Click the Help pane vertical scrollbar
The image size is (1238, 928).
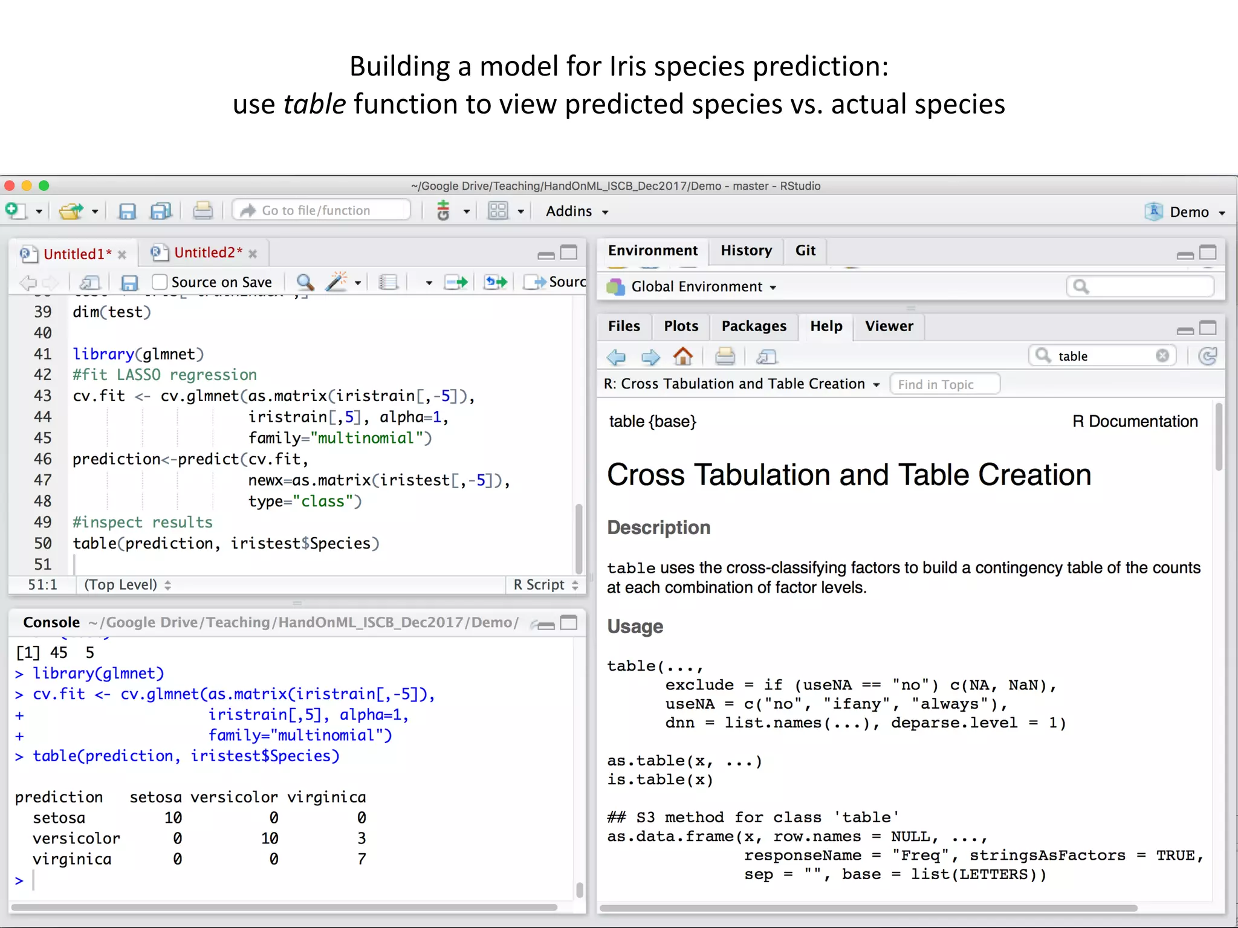point(1219,436)
